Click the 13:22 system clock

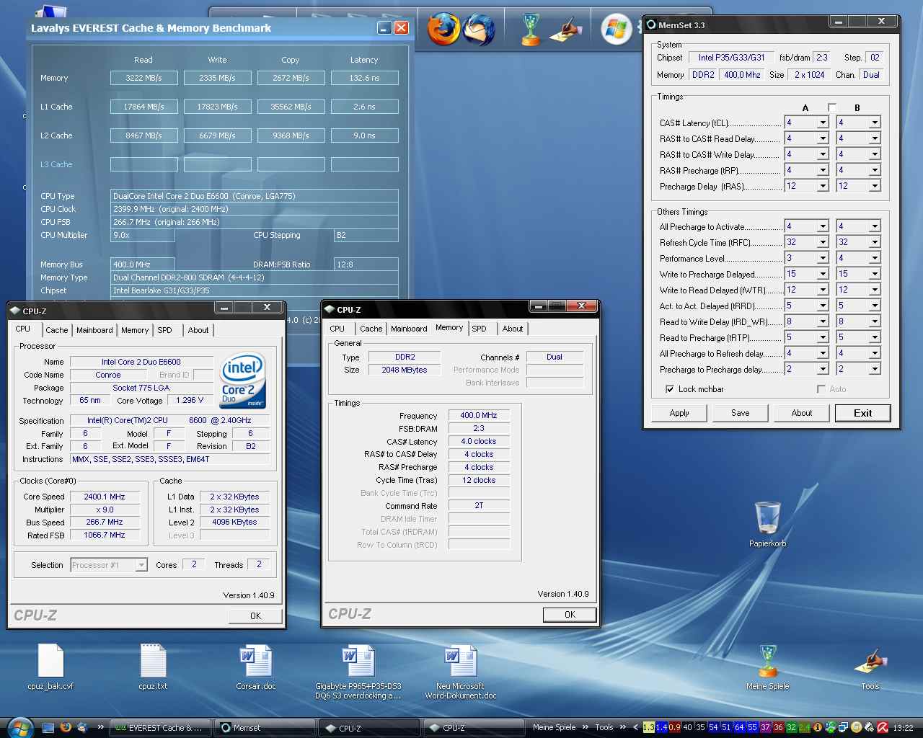tap(903, 728)
